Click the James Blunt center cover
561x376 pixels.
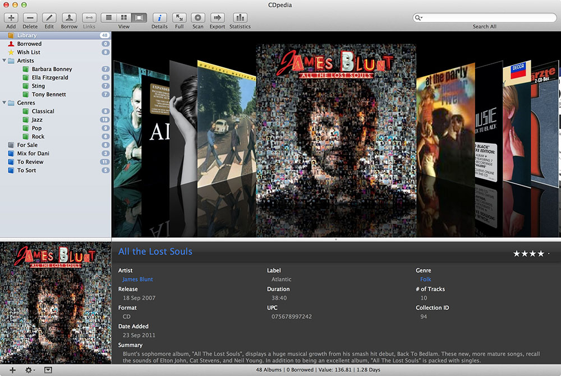[336, 125]
